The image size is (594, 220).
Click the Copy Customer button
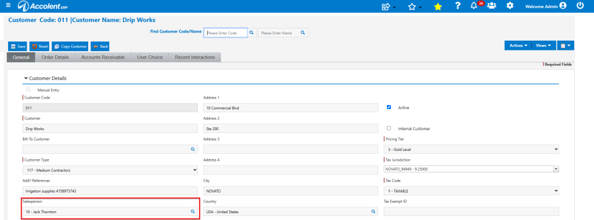(70, 46)
